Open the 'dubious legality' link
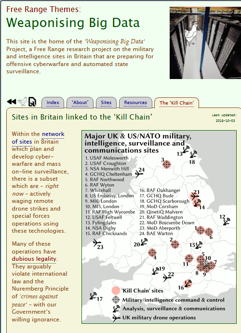 pos(34,259)
